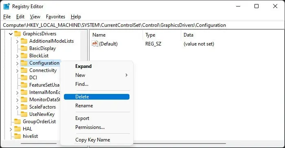285x148 pixels.
Task: Click the Connectivity folder icon
Action: 24,70
